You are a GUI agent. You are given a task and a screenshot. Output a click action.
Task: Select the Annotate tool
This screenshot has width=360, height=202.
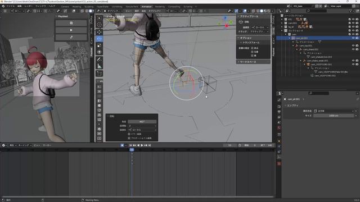pos(99,59)
